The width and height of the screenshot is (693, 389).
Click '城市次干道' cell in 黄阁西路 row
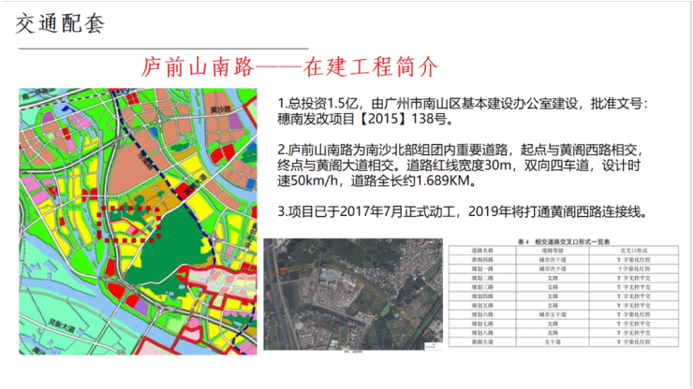tap(553, 260)
